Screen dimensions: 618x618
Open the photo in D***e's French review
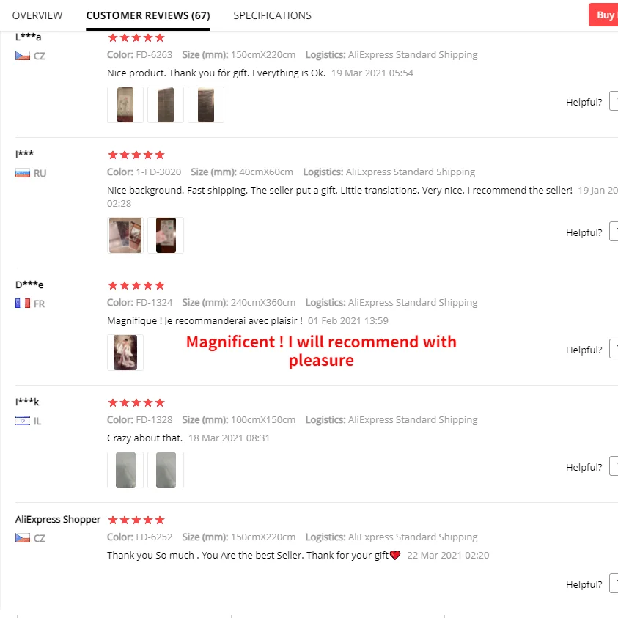tap(125, 353)
